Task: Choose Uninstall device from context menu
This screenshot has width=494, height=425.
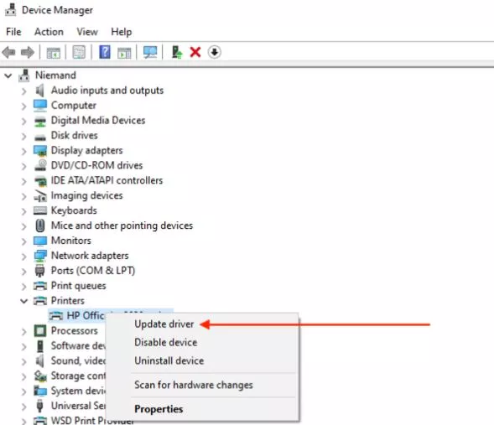Action: (169, 360)
